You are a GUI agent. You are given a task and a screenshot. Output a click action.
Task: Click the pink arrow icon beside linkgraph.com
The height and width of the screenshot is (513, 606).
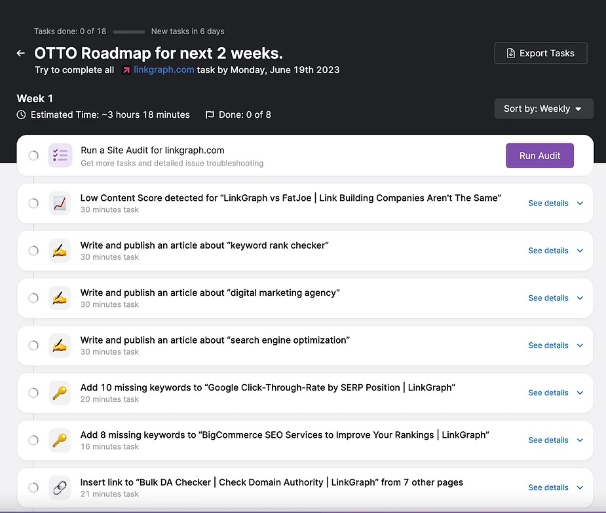coord(126,70)
